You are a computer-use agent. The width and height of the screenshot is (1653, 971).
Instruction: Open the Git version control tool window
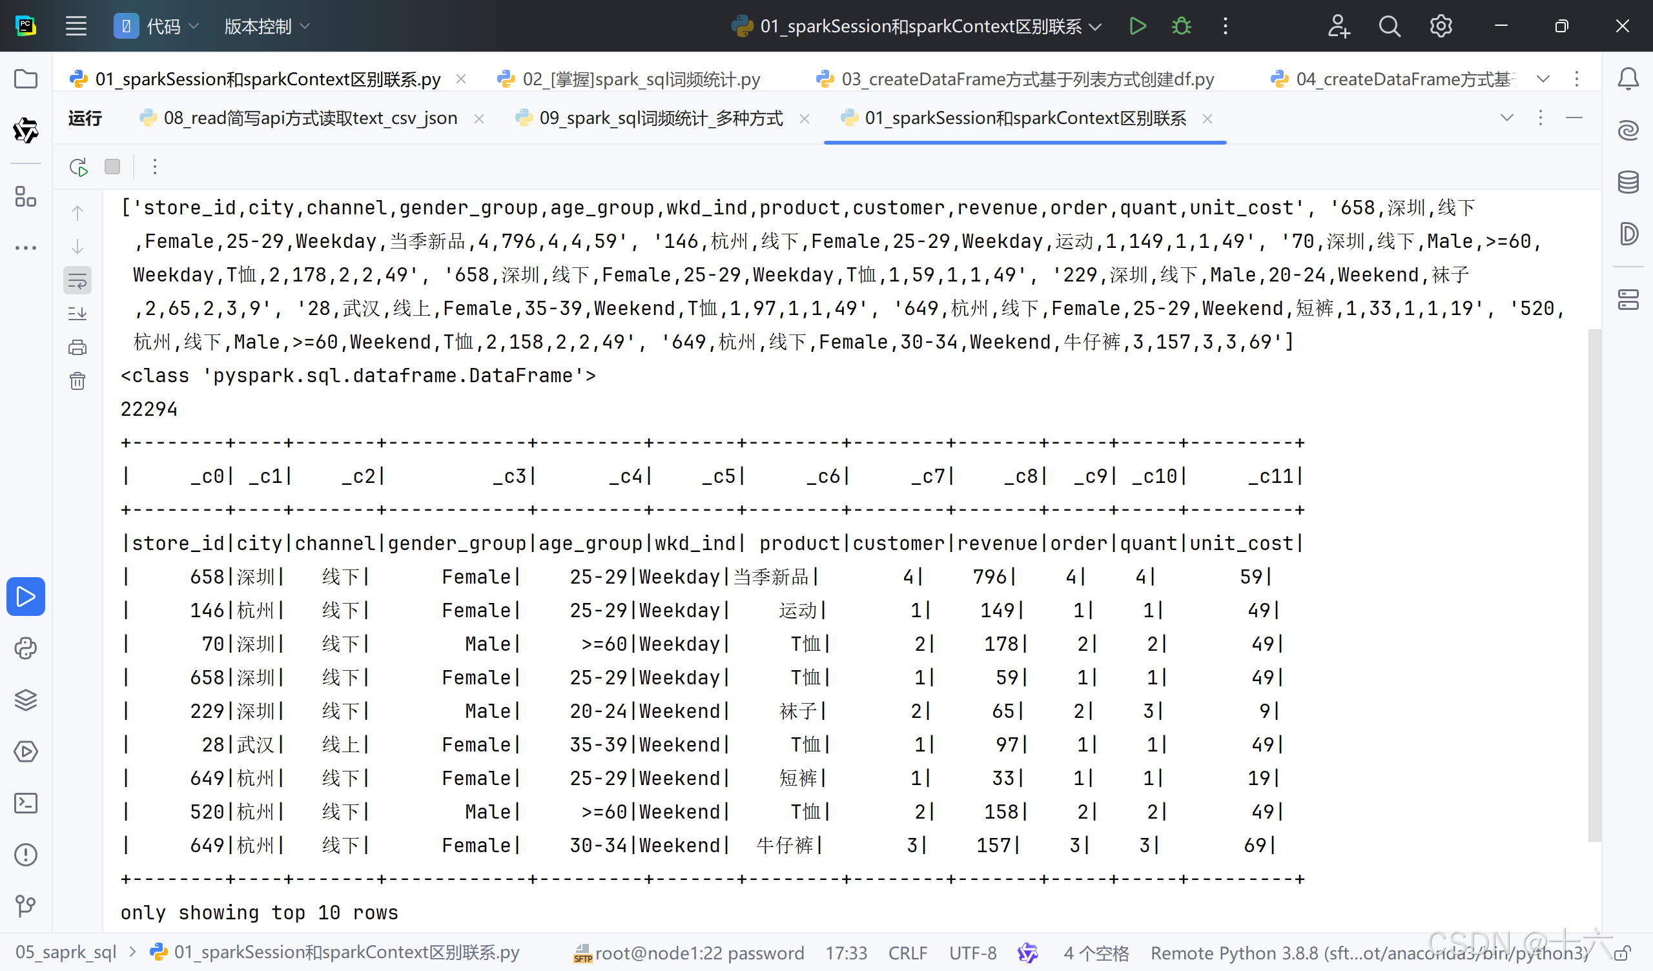[26, 906]
